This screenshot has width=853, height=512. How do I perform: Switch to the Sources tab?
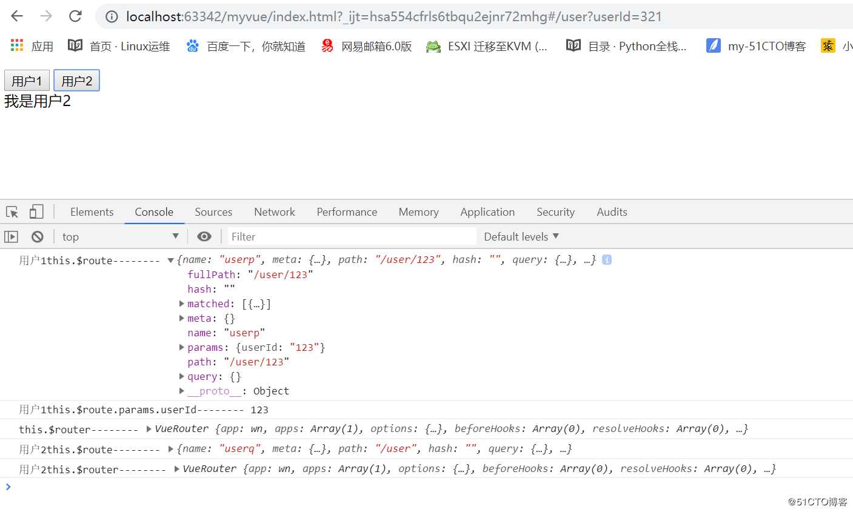[x=213, y=212]
